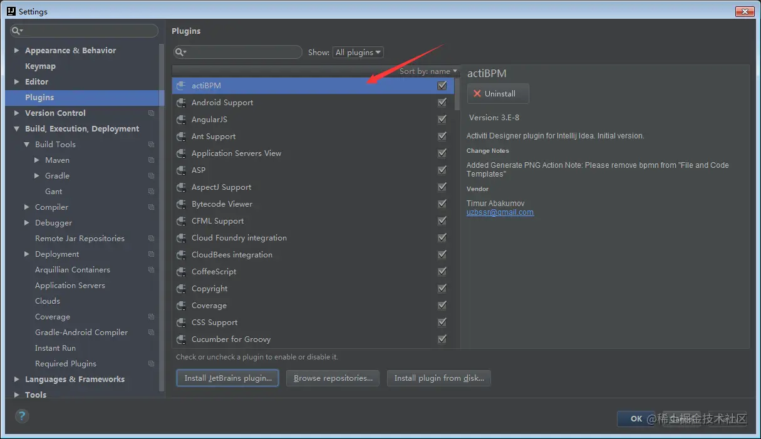Click the Coverage plugin icon in list
The width and height of the screenshot is (761, 439).
click(x=181, y=306)
